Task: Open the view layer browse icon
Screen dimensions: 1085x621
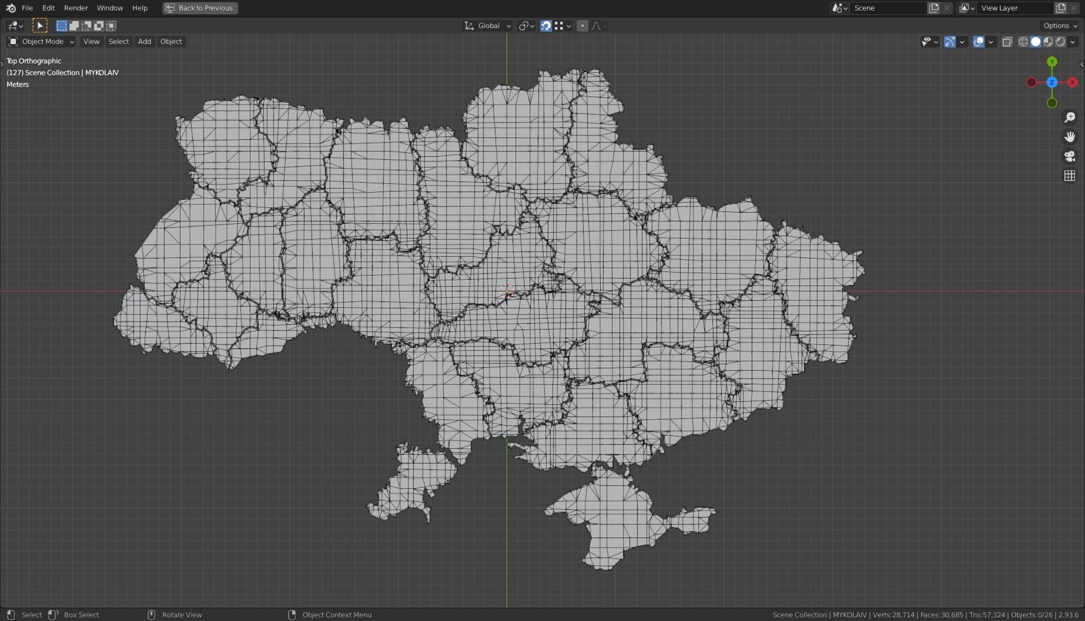Action: [x=967, y=8]
